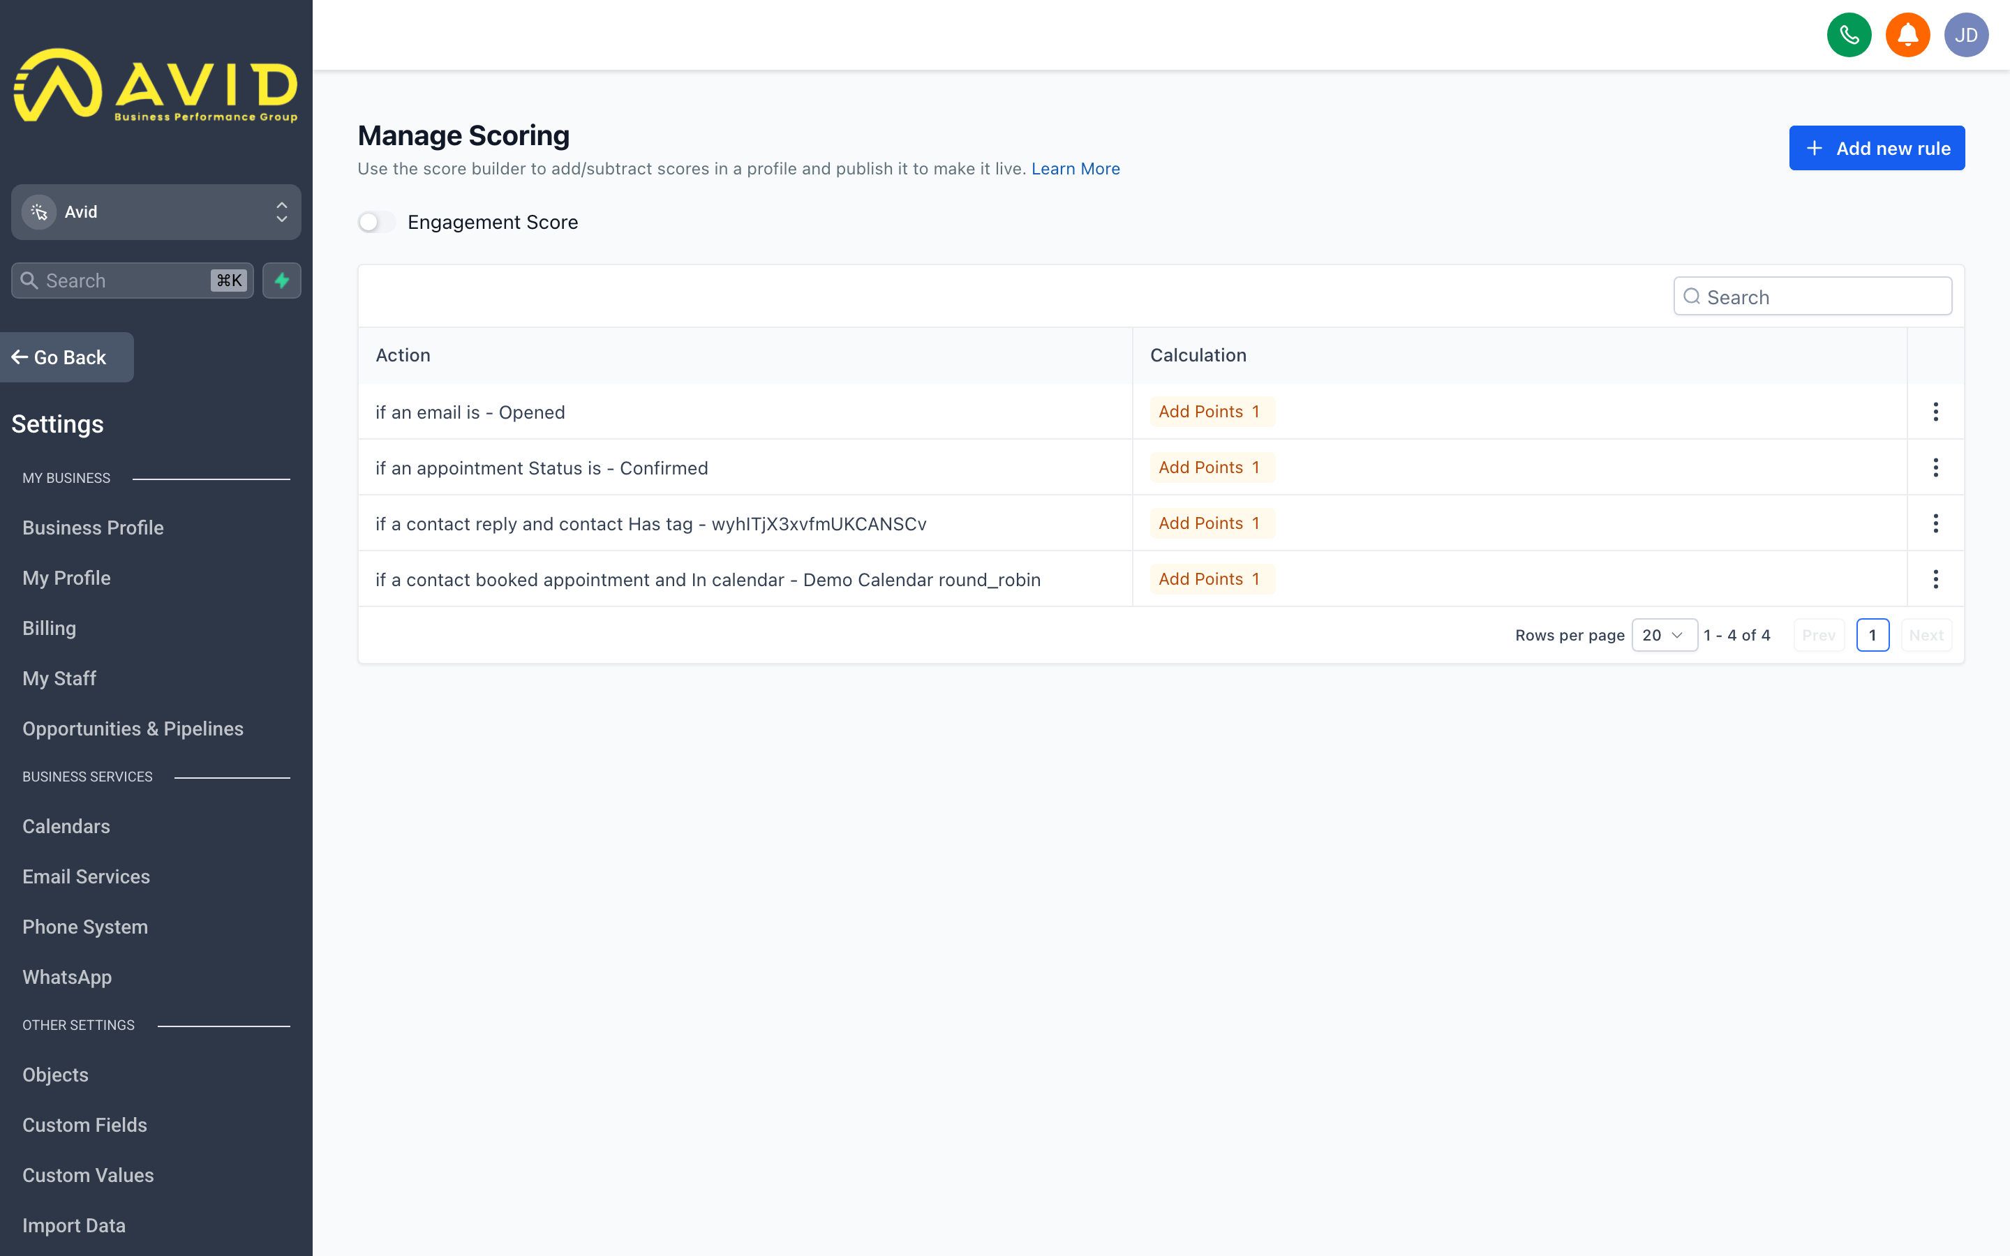Go to WhatsApp settings
Image resolution: width=2010 pixels, height=1256 pixels.
(x=67, y=977)
